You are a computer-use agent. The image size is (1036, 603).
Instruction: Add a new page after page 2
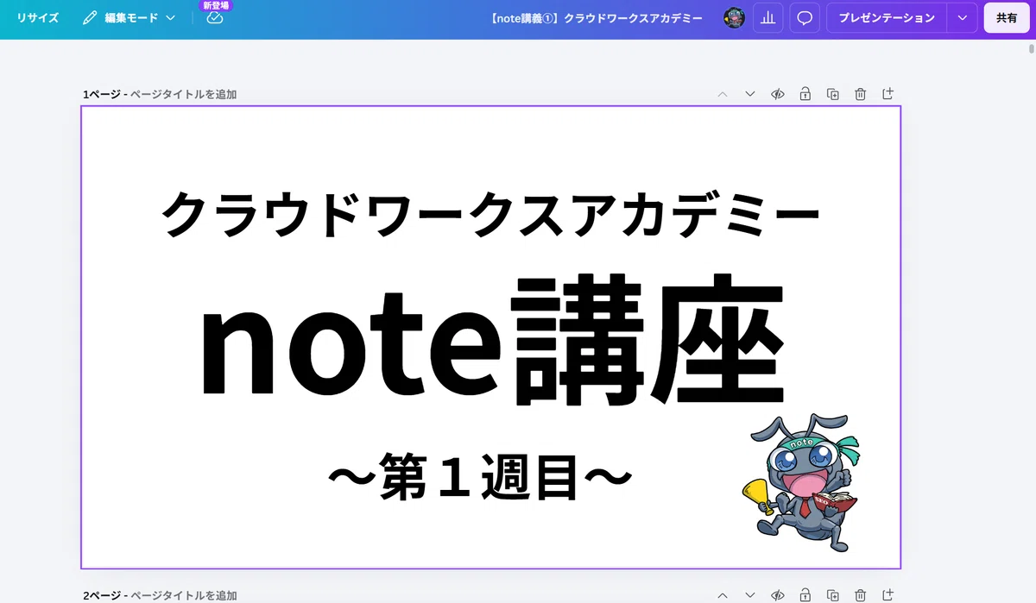888,595
